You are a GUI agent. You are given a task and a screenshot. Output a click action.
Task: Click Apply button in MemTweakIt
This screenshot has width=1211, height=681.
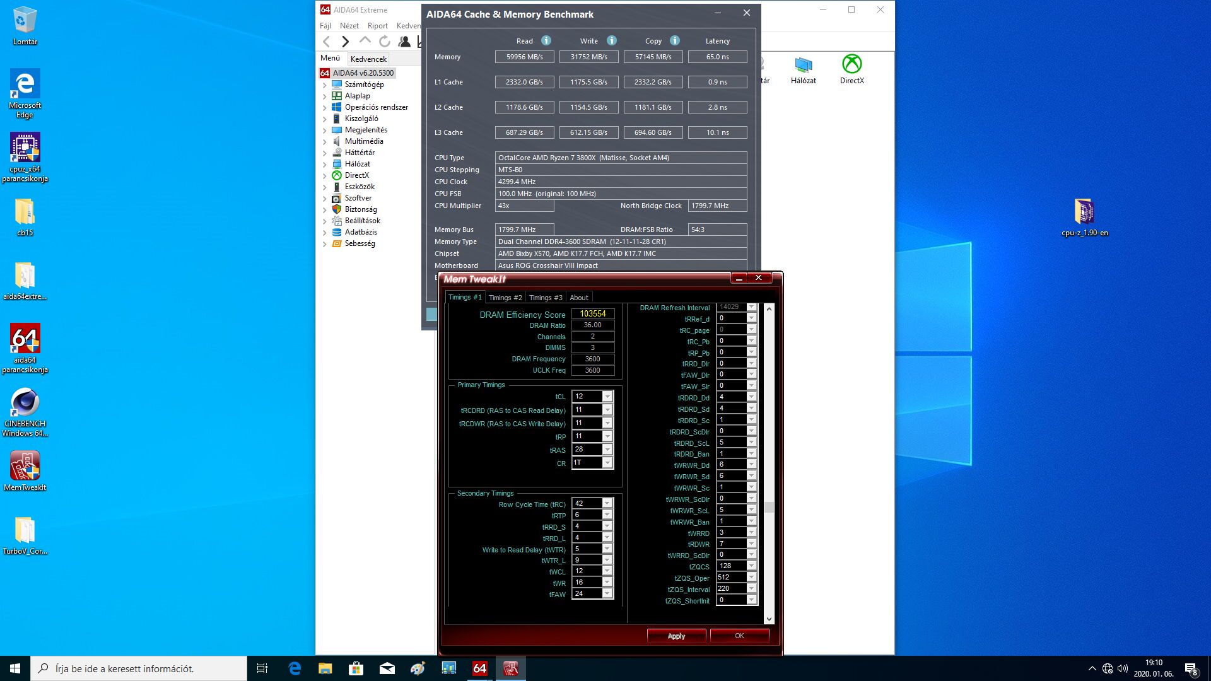(676, 636)
